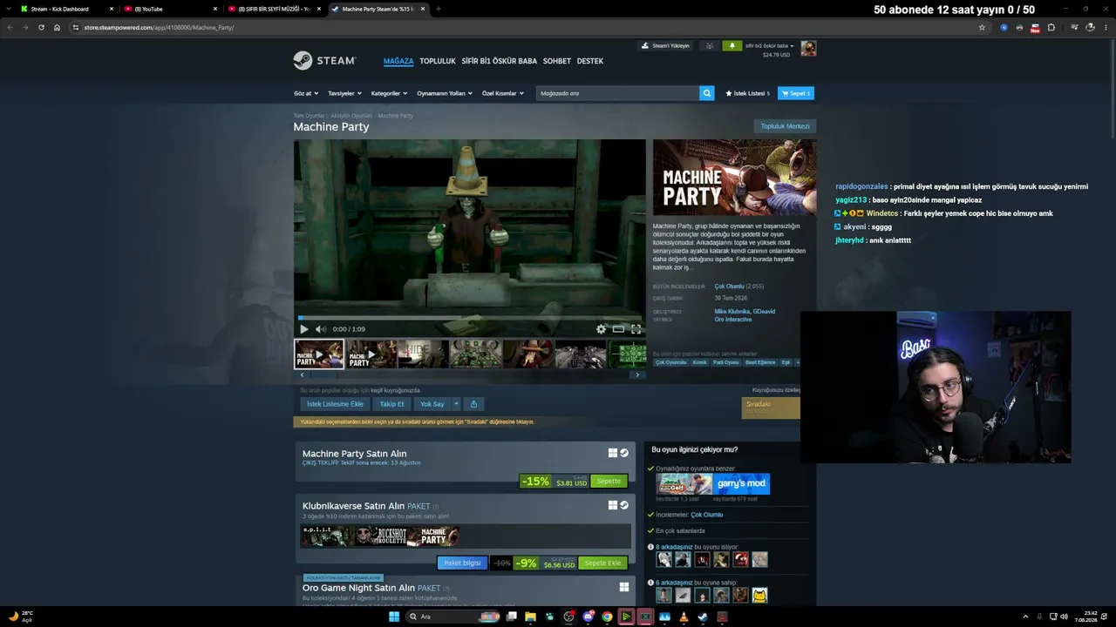Click into the Mağazada ara search field
Screen dimensions: 1116x627
pyautogui.click(x=617, y=93)
